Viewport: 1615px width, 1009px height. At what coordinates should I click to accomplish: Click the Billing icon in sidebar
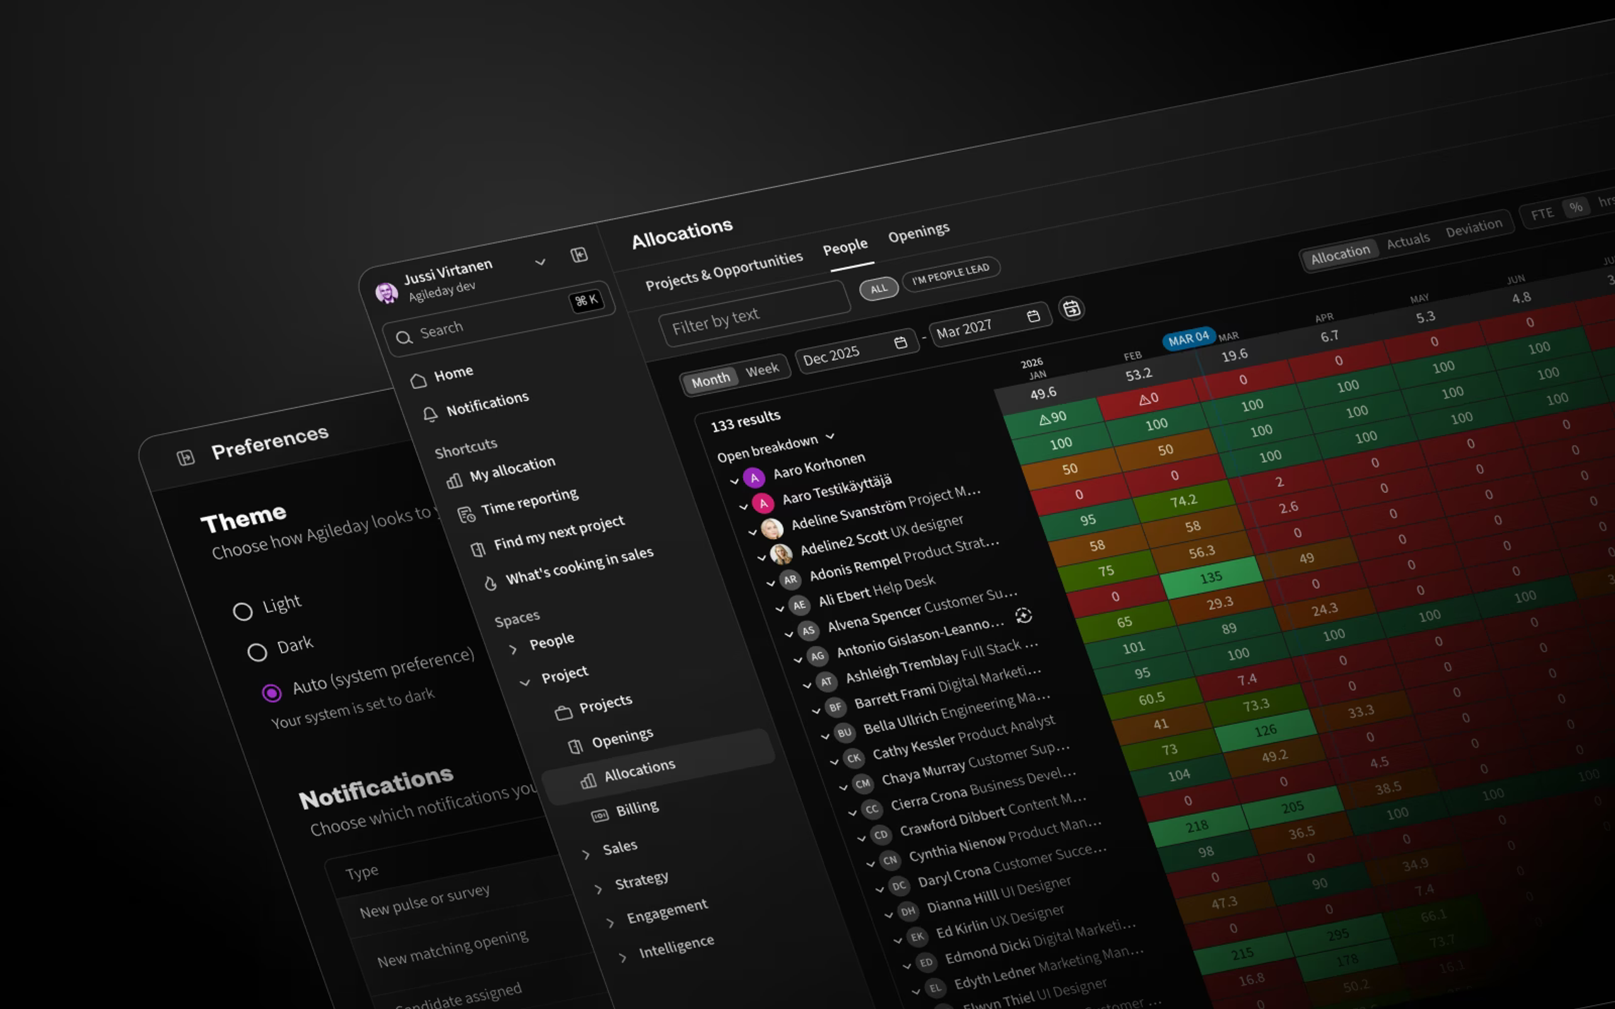coord(600,815)
